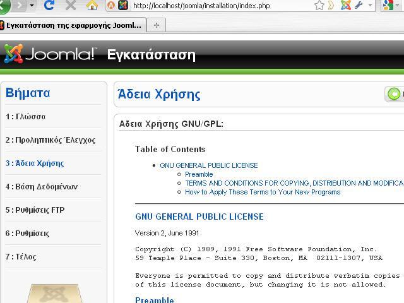Click the feed chevron icon beside the star
Viewport: 404px width, 303px height.
point(331,6)
